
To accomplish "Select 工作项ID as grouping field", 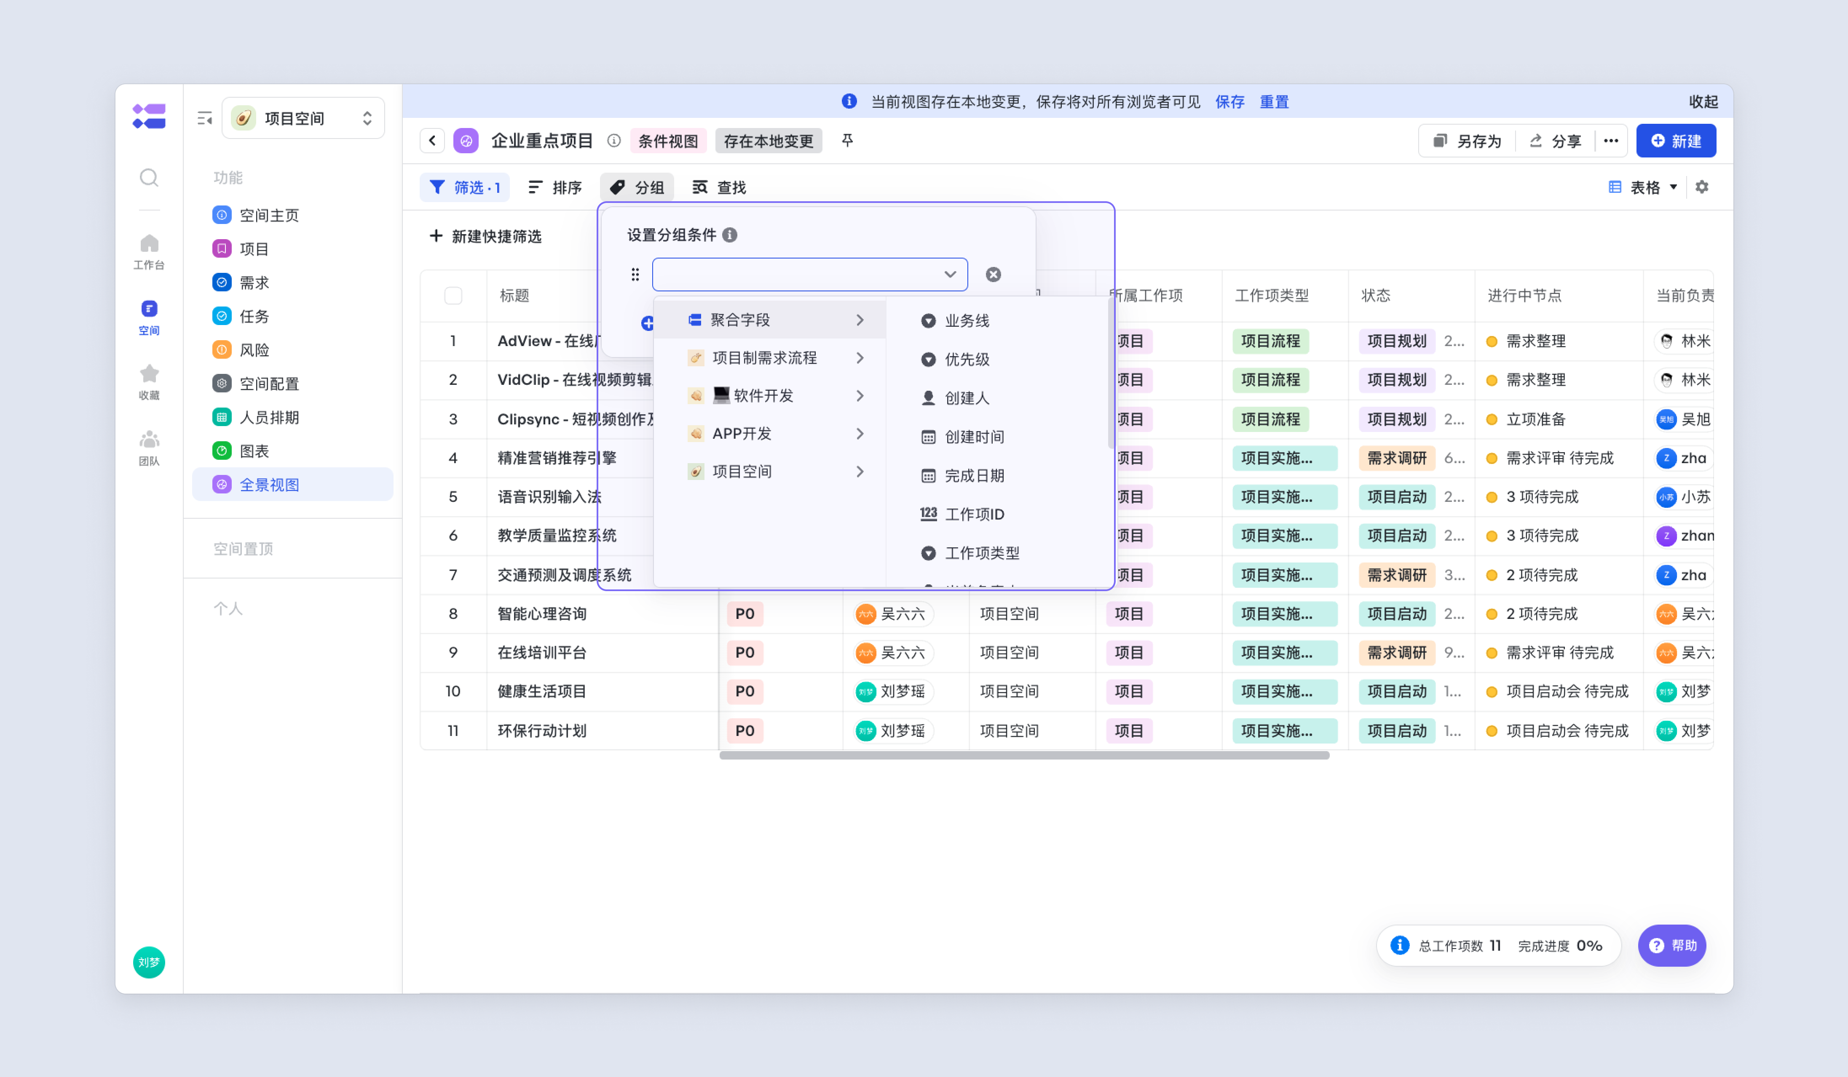I will [997, 515].
